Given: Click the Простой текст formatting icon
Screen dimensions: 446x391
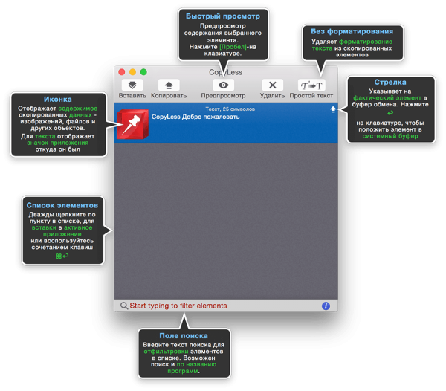Looking at the screenshot, I should click(x=311, y=85).
